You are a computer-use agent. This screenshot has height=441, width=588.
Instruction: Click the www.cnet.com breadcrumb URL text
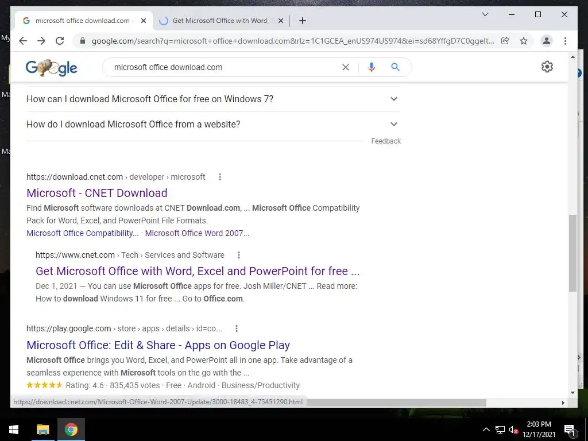coord(130,255)
